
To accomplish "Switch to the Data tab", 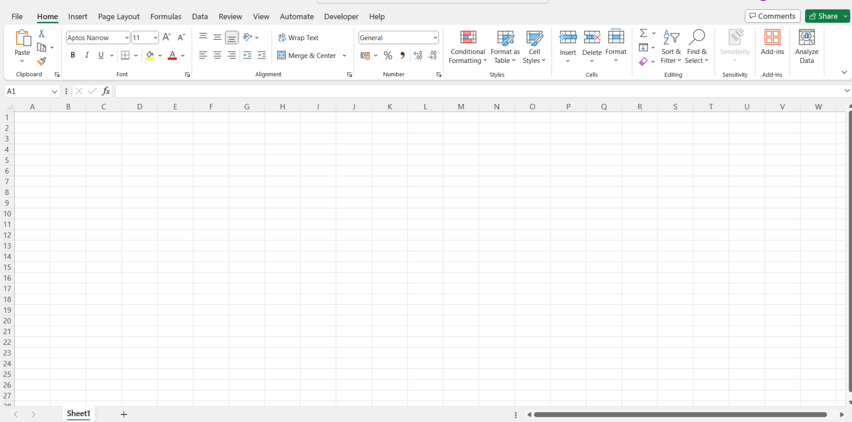I will [200, 17].
